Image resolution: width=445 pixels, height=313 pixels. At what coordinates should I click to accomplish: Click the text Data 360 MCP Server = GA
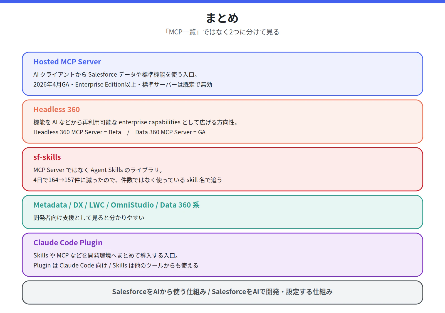(170, 132)
